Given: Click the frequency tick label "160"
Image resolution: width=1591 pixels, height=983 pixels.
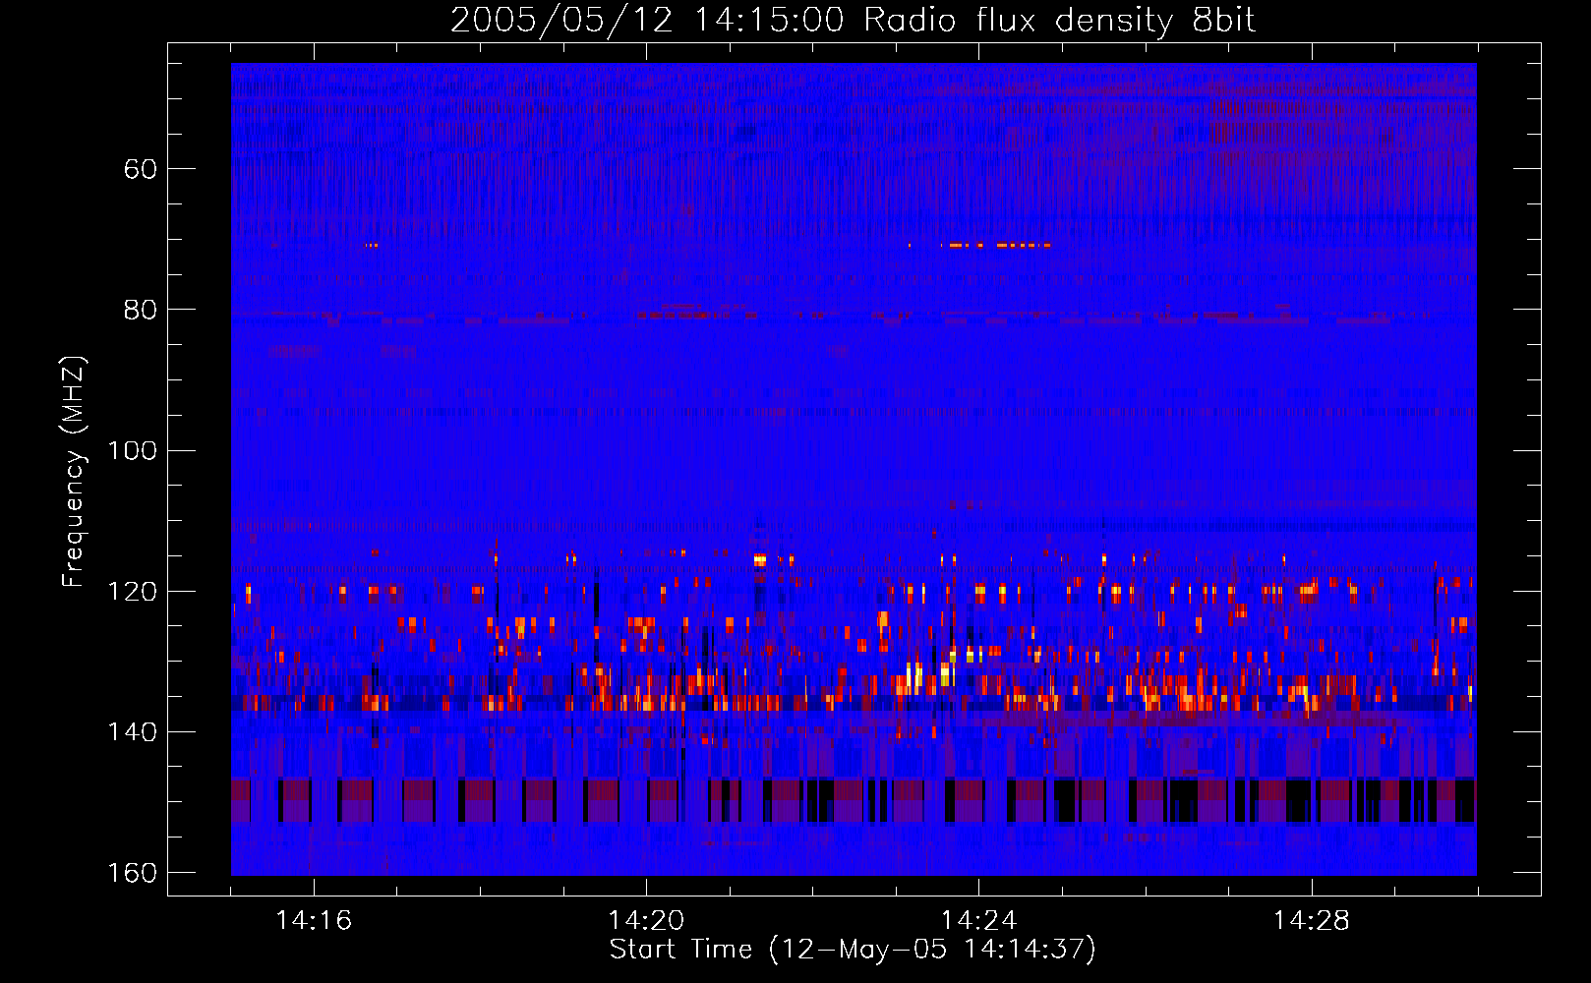Looking at the screenshot, I should click(x=132, y=873).
